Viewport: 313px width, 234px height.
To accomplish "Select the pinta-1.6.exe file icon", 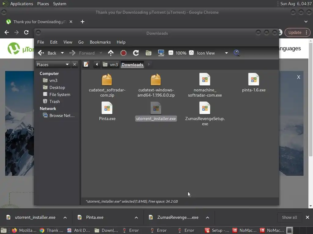I will point(254,80).
